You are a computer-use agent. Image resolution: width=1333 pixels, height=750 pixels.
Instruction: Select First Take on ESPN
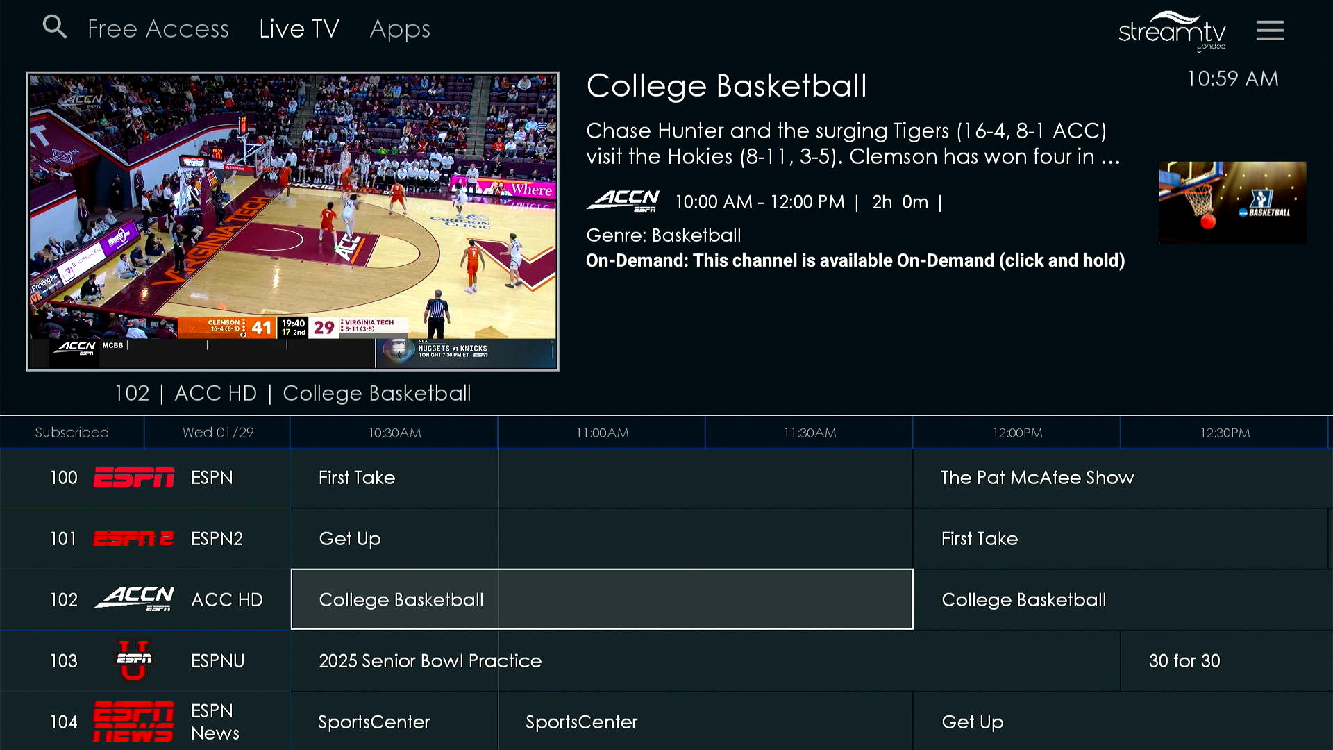click(x=602, y=478)
